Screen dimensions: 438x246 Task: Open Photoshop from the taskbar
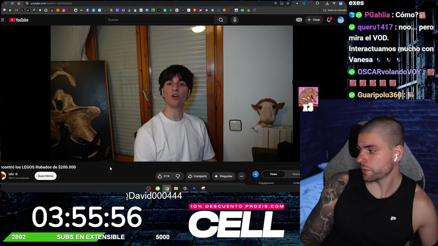(194, 189)
